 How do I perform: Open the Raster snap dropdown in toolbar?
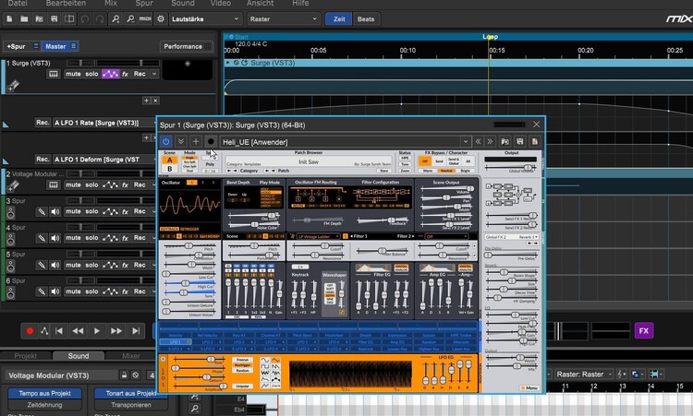285,18
